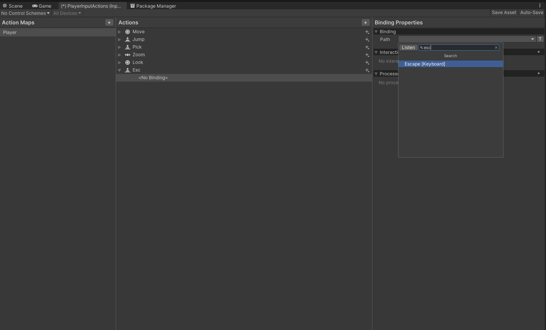
Task: Select Escape [Keyboard] from search results
Action: [x=425, y=64]
